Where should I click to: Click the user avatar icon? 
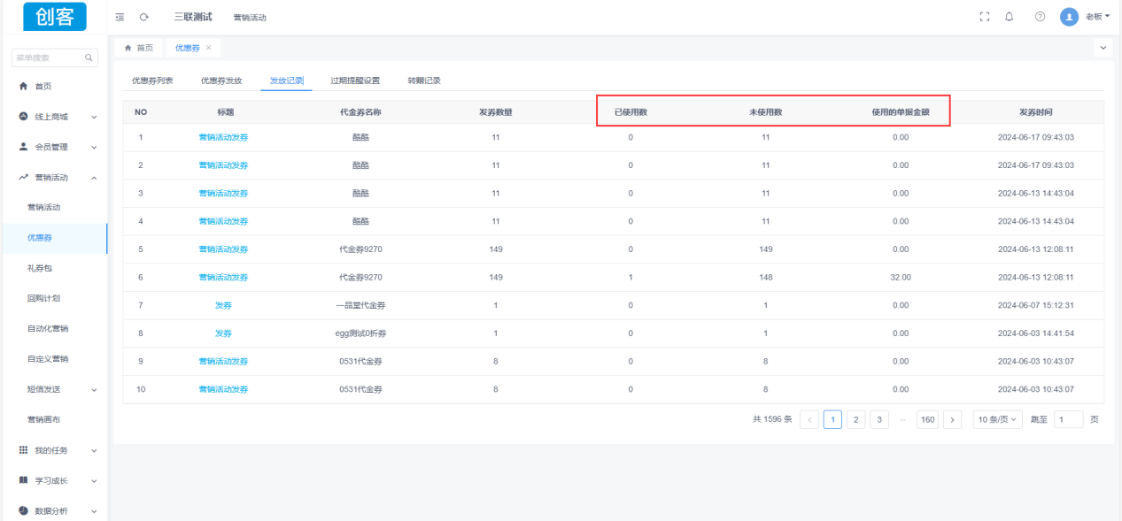[x=1069, y=17]
